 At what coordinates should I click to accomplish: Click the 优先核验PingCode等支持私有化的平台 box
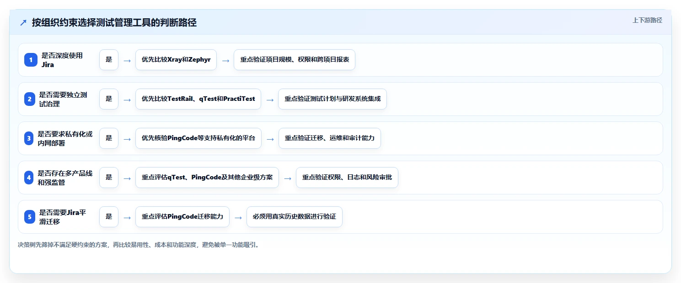pyautogui.click(x=198, y=138)
